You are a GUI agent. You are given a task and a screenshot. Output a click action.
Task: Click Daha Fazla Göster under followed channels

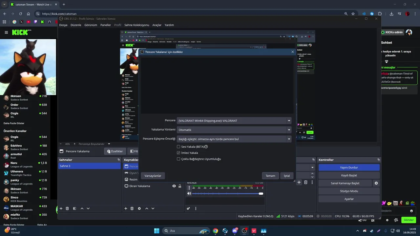[14, 123]
